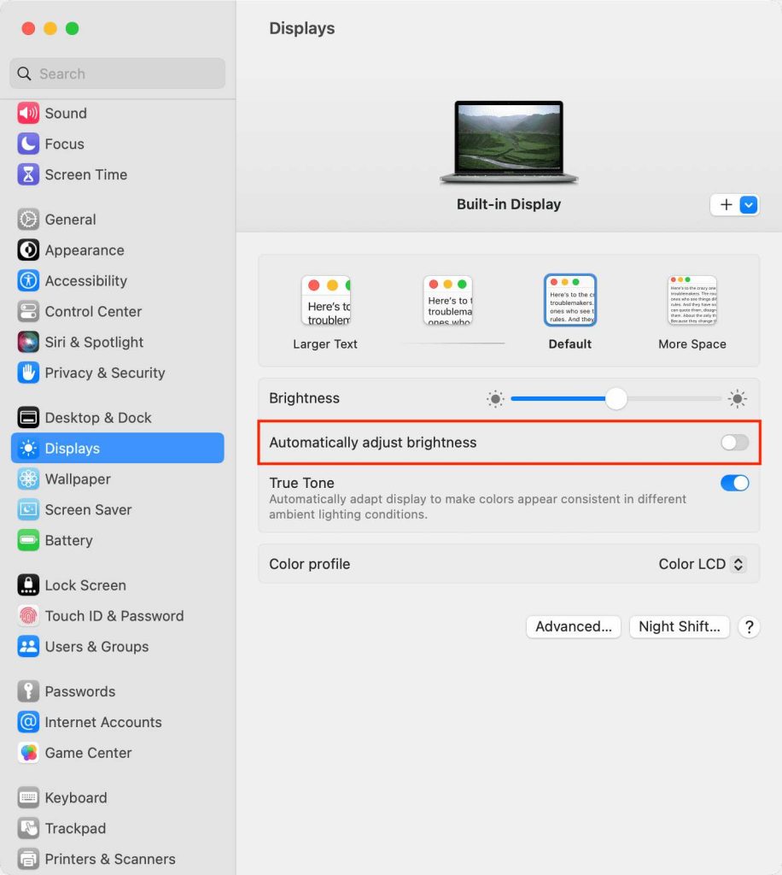The width and height of the screenshot is (782, 875).
Task: Open the Color LCD color profile dropdown
Action: point(701,564)
